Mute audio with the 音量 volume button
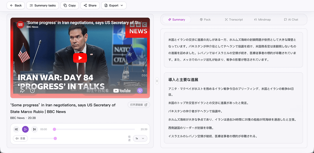The width and height of the screenshot is (314, 153). (x=20, y=138)
